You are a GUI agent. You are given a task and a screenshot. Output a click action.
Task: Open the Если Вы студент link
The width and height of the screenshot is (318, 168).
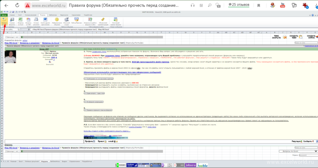[107, 131]
